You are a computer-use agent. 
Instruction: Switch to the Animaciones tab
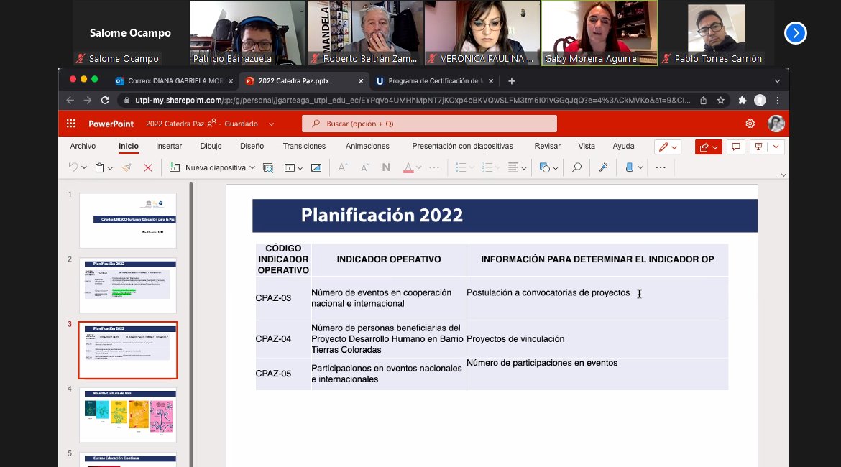[x=367, y=146]
